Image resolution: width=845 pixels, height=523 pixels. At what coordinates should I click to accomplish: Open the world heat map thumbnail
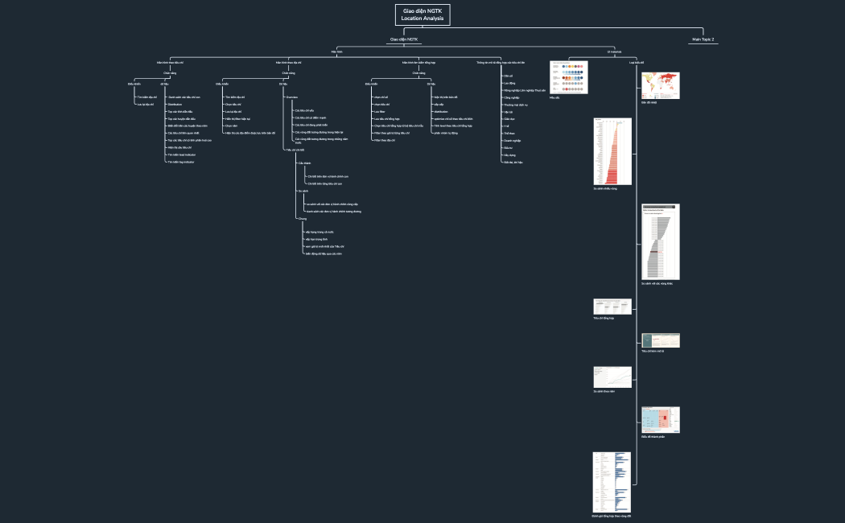point(660,85)
